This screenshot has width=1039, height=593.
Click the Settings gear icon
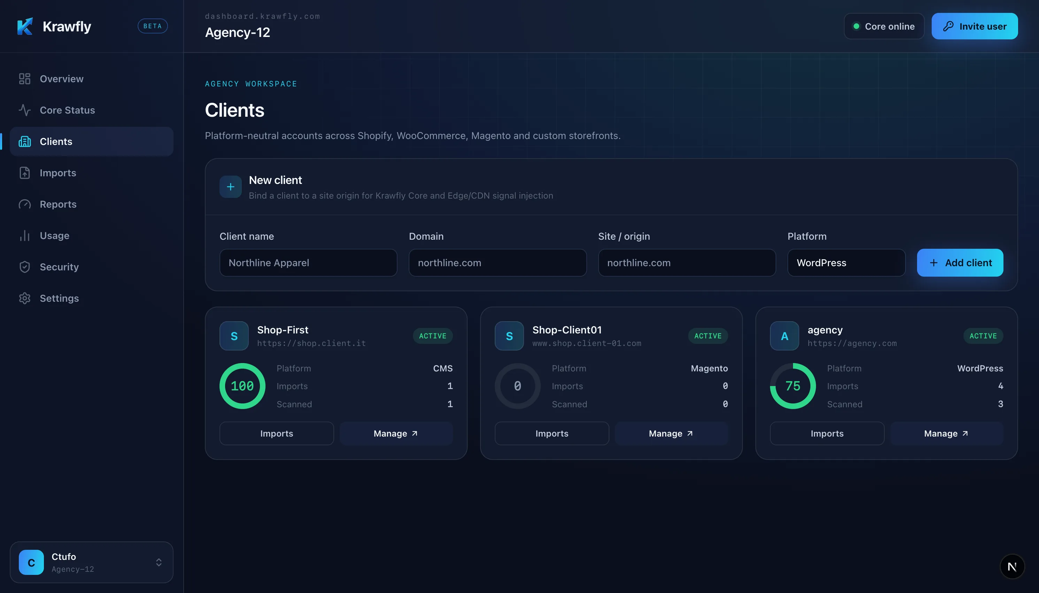pos(25,298)
